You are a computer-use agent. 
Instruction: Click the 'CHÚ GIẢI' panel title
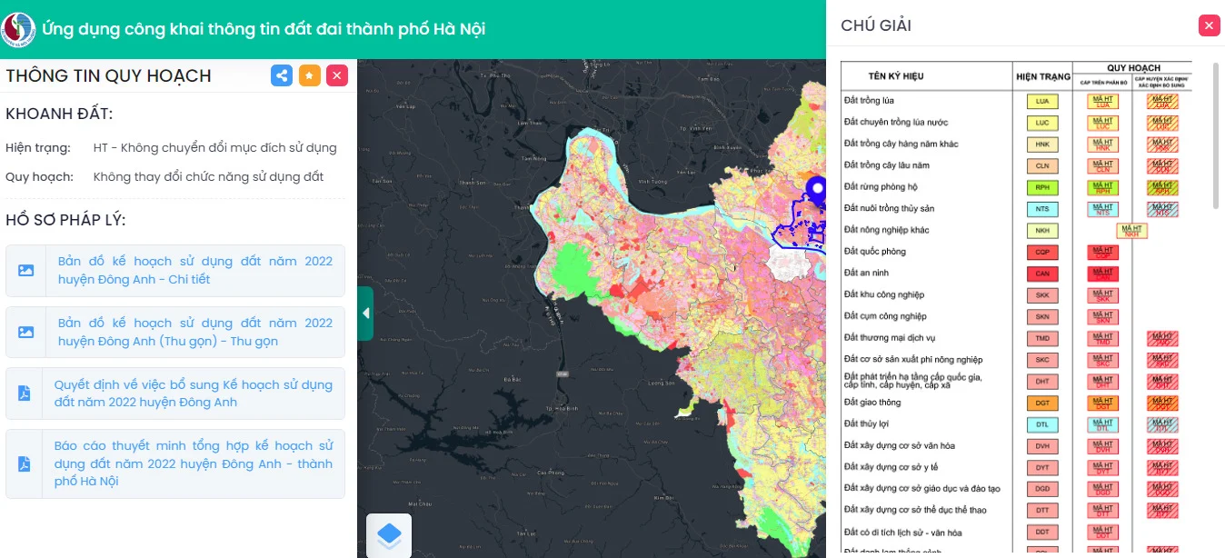coord(876,25)
